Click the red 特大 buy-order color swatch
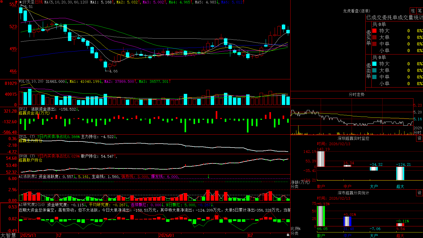The image size is (423, 238). click(374, 31)
